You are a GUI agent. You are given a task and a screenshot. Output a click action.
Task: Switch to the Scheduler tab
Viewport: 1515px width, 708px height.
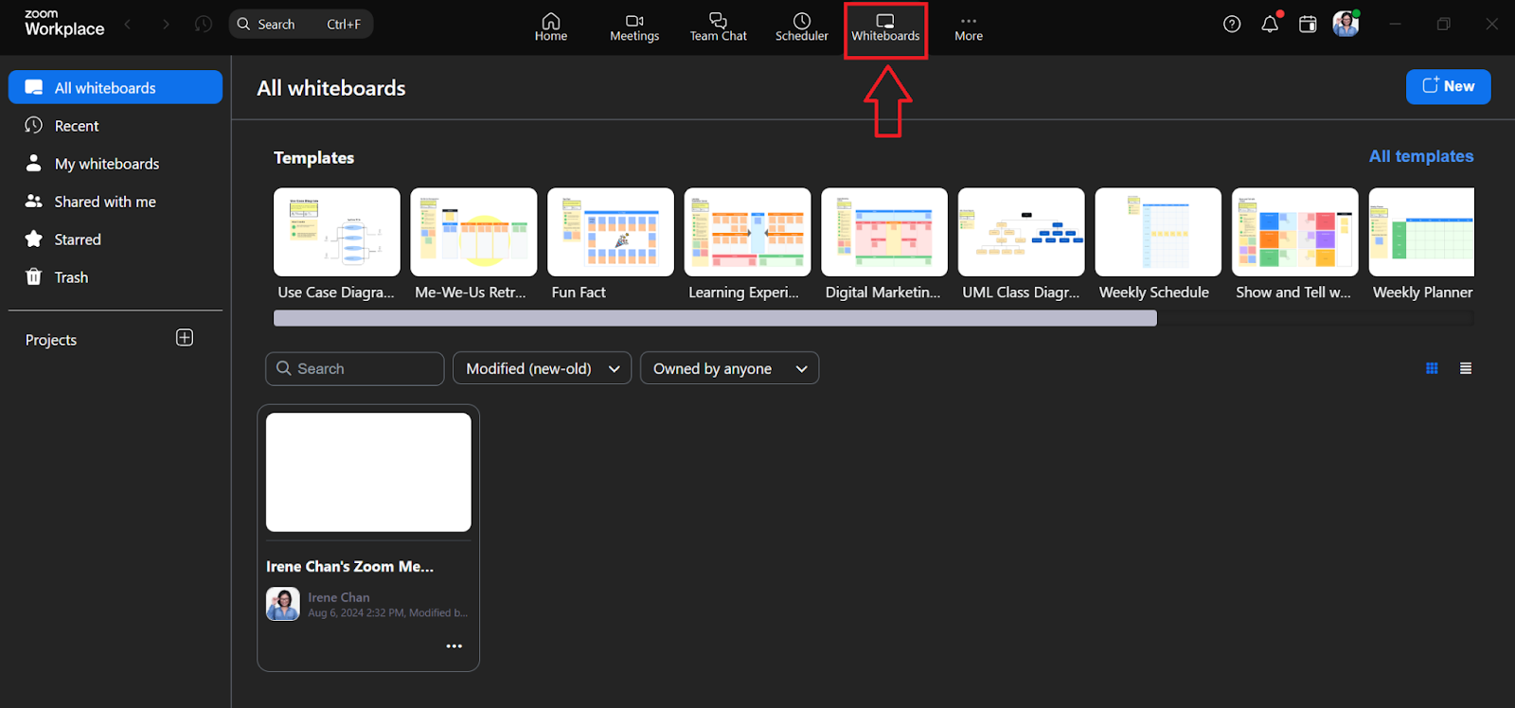801,27
